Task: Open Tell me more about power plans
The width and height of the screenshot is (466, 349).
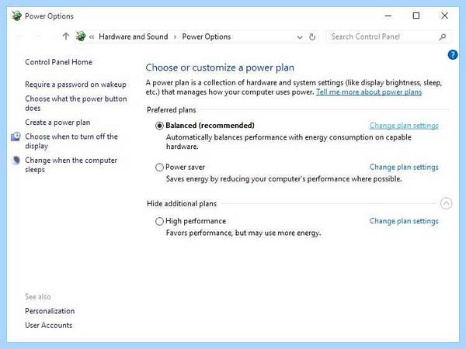Action: coord(369,92)
